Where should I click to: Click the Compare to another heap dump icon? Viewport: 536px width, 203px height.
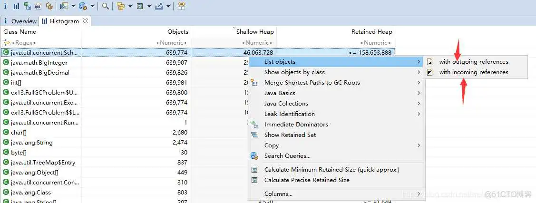(x=181, y=6)
